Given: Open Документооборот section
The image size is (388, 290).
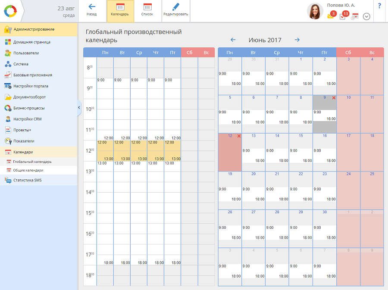Looking at the screenshot, I should [x=29, y=97].
